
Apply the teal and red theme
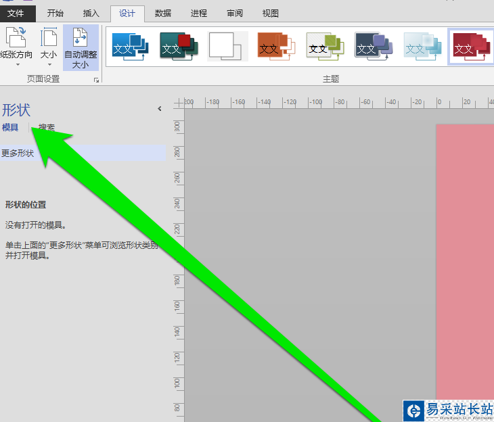point(179,47)
